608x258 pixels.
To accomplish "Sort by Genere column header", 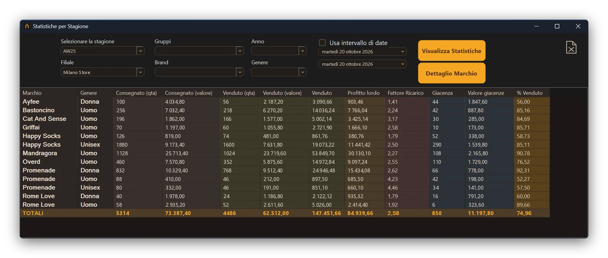I will point(89,93).
